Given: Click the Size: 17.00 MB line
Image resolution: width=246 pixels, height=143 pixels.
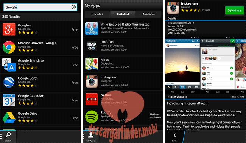Looking at the screenshot, I should 176,33.
